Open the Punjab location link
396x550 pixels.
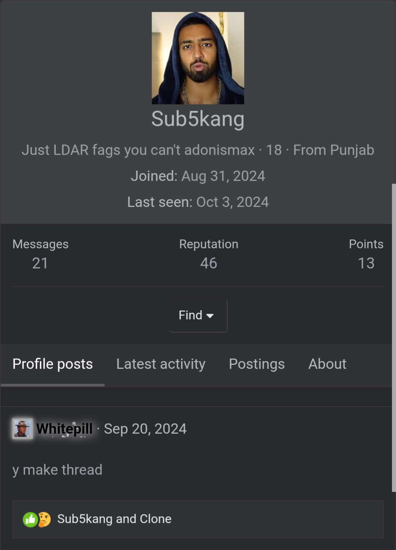(352, 150)
